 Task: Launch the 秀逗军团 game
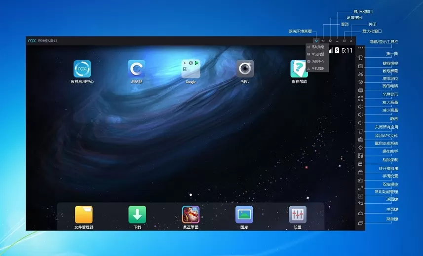tap(191, 215)
